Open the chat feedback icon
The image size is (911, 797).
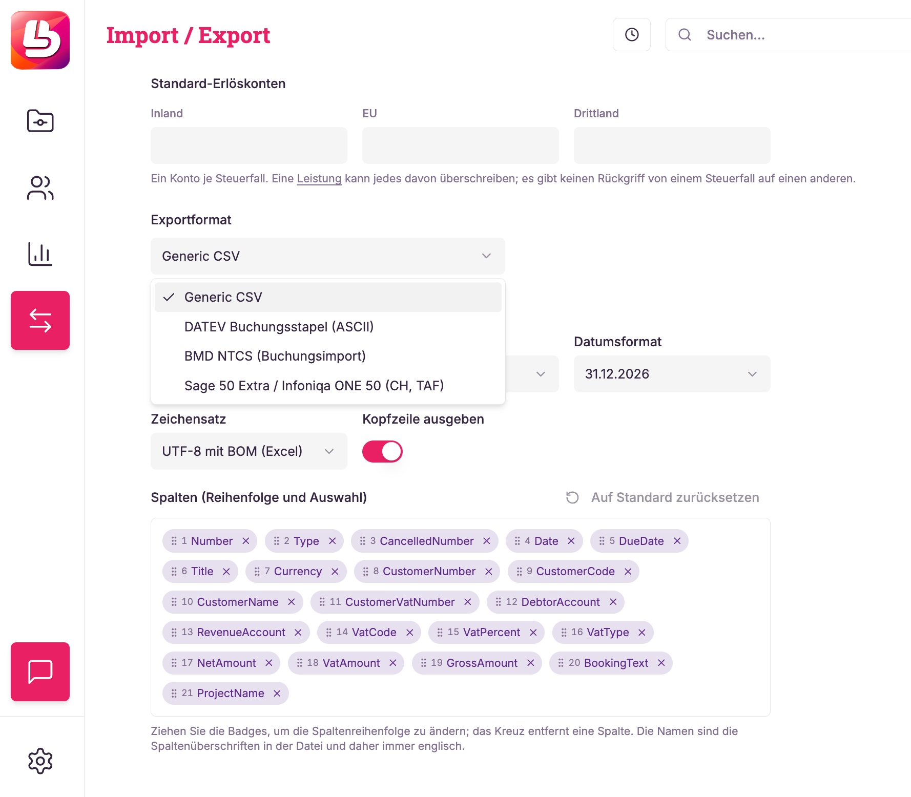tap(40, 672)
